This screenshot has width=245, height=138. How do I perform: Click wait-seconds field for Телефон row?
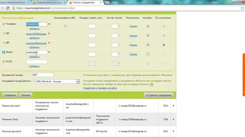coord(92,26)
